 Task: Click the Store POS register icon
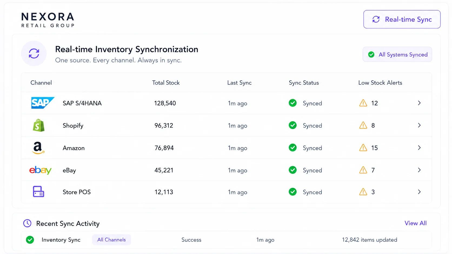point(38,192)
